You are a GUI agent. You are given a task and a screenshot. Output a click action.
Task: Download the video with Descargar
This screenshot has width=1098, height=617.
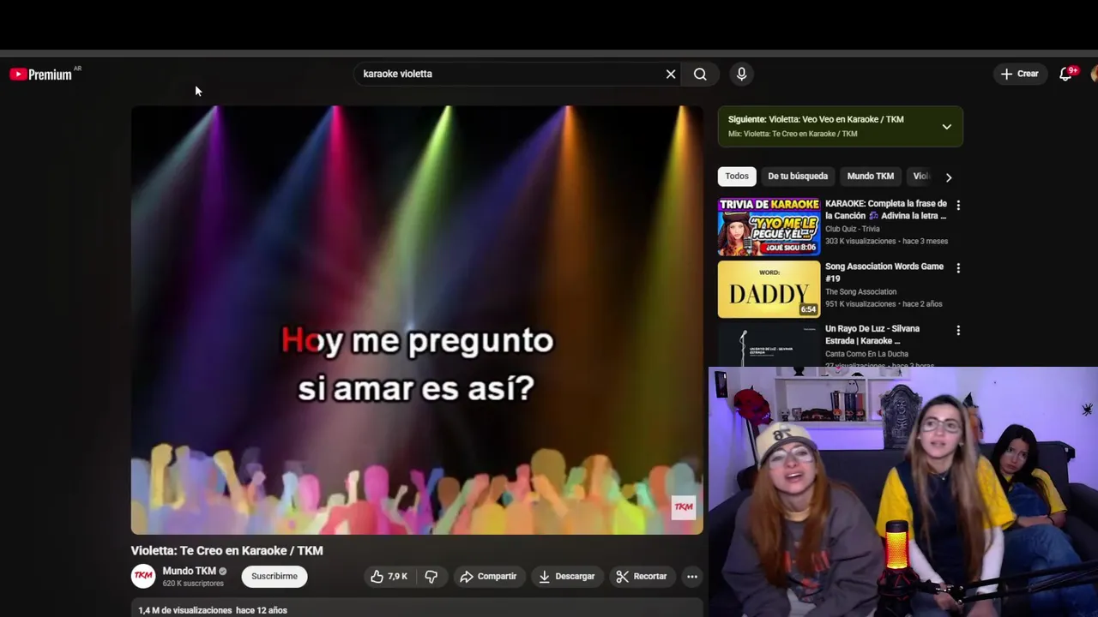click(x=566, y=577)
